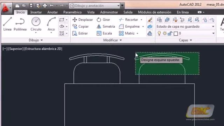Click the [Superior] view control label
Viewport: 224px width, 126px height.
16,49
